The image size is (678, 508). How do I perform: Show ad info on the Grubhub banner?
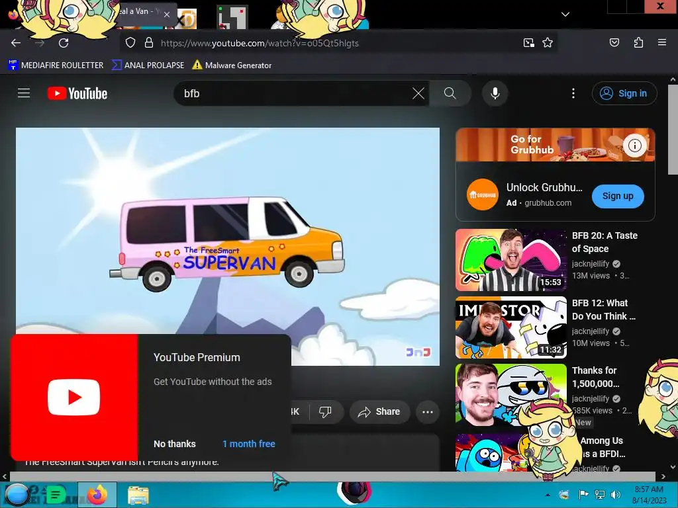tap(635, 146)
